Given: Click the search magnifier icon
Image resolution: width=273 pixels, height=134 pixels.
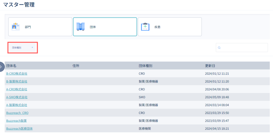Looking at the screenshot, I should pyautogui.click(x=219, y=48).
